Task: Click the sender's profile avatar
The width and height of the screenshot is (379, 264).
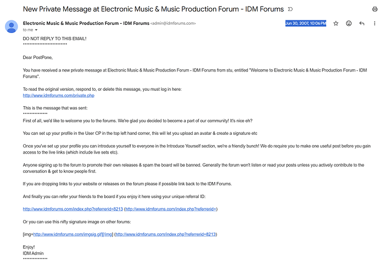Action: 11,26
